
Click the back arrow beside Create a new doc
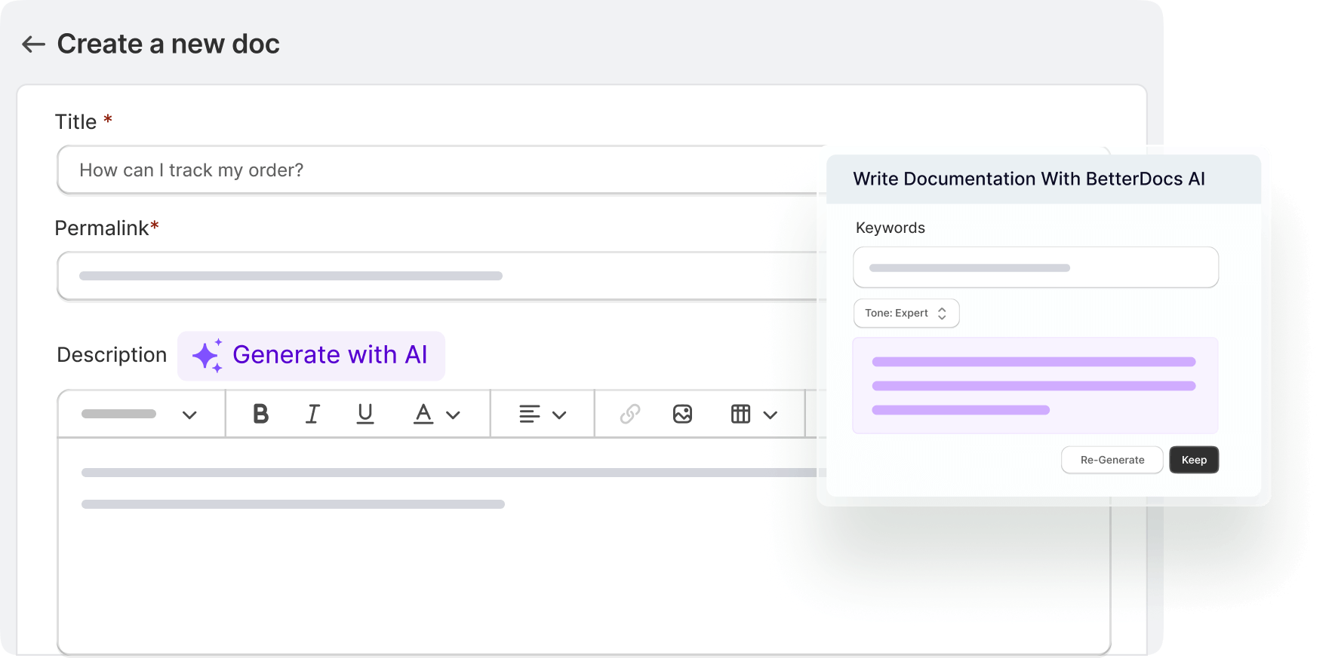tap(33, 44)
